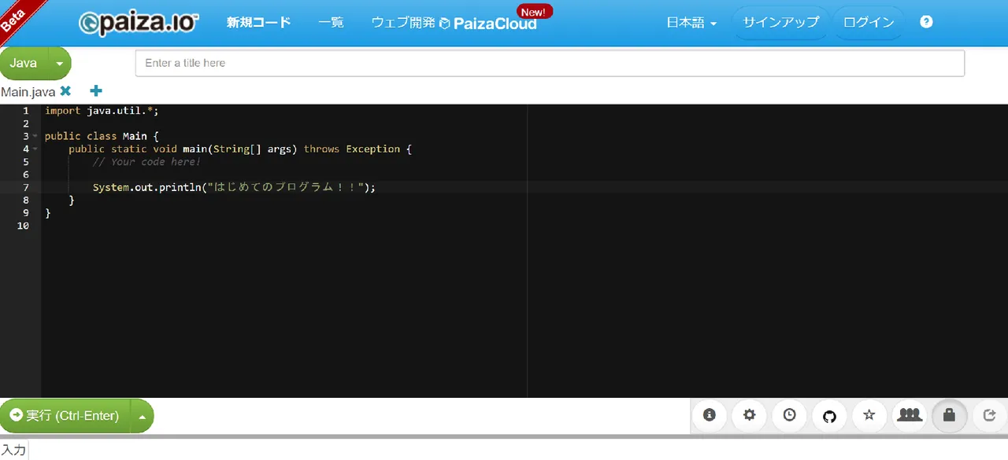The width and height of the screenshot is (1008, 460).
Task: Click the public class Main line
Action: [x=102, y=136]
